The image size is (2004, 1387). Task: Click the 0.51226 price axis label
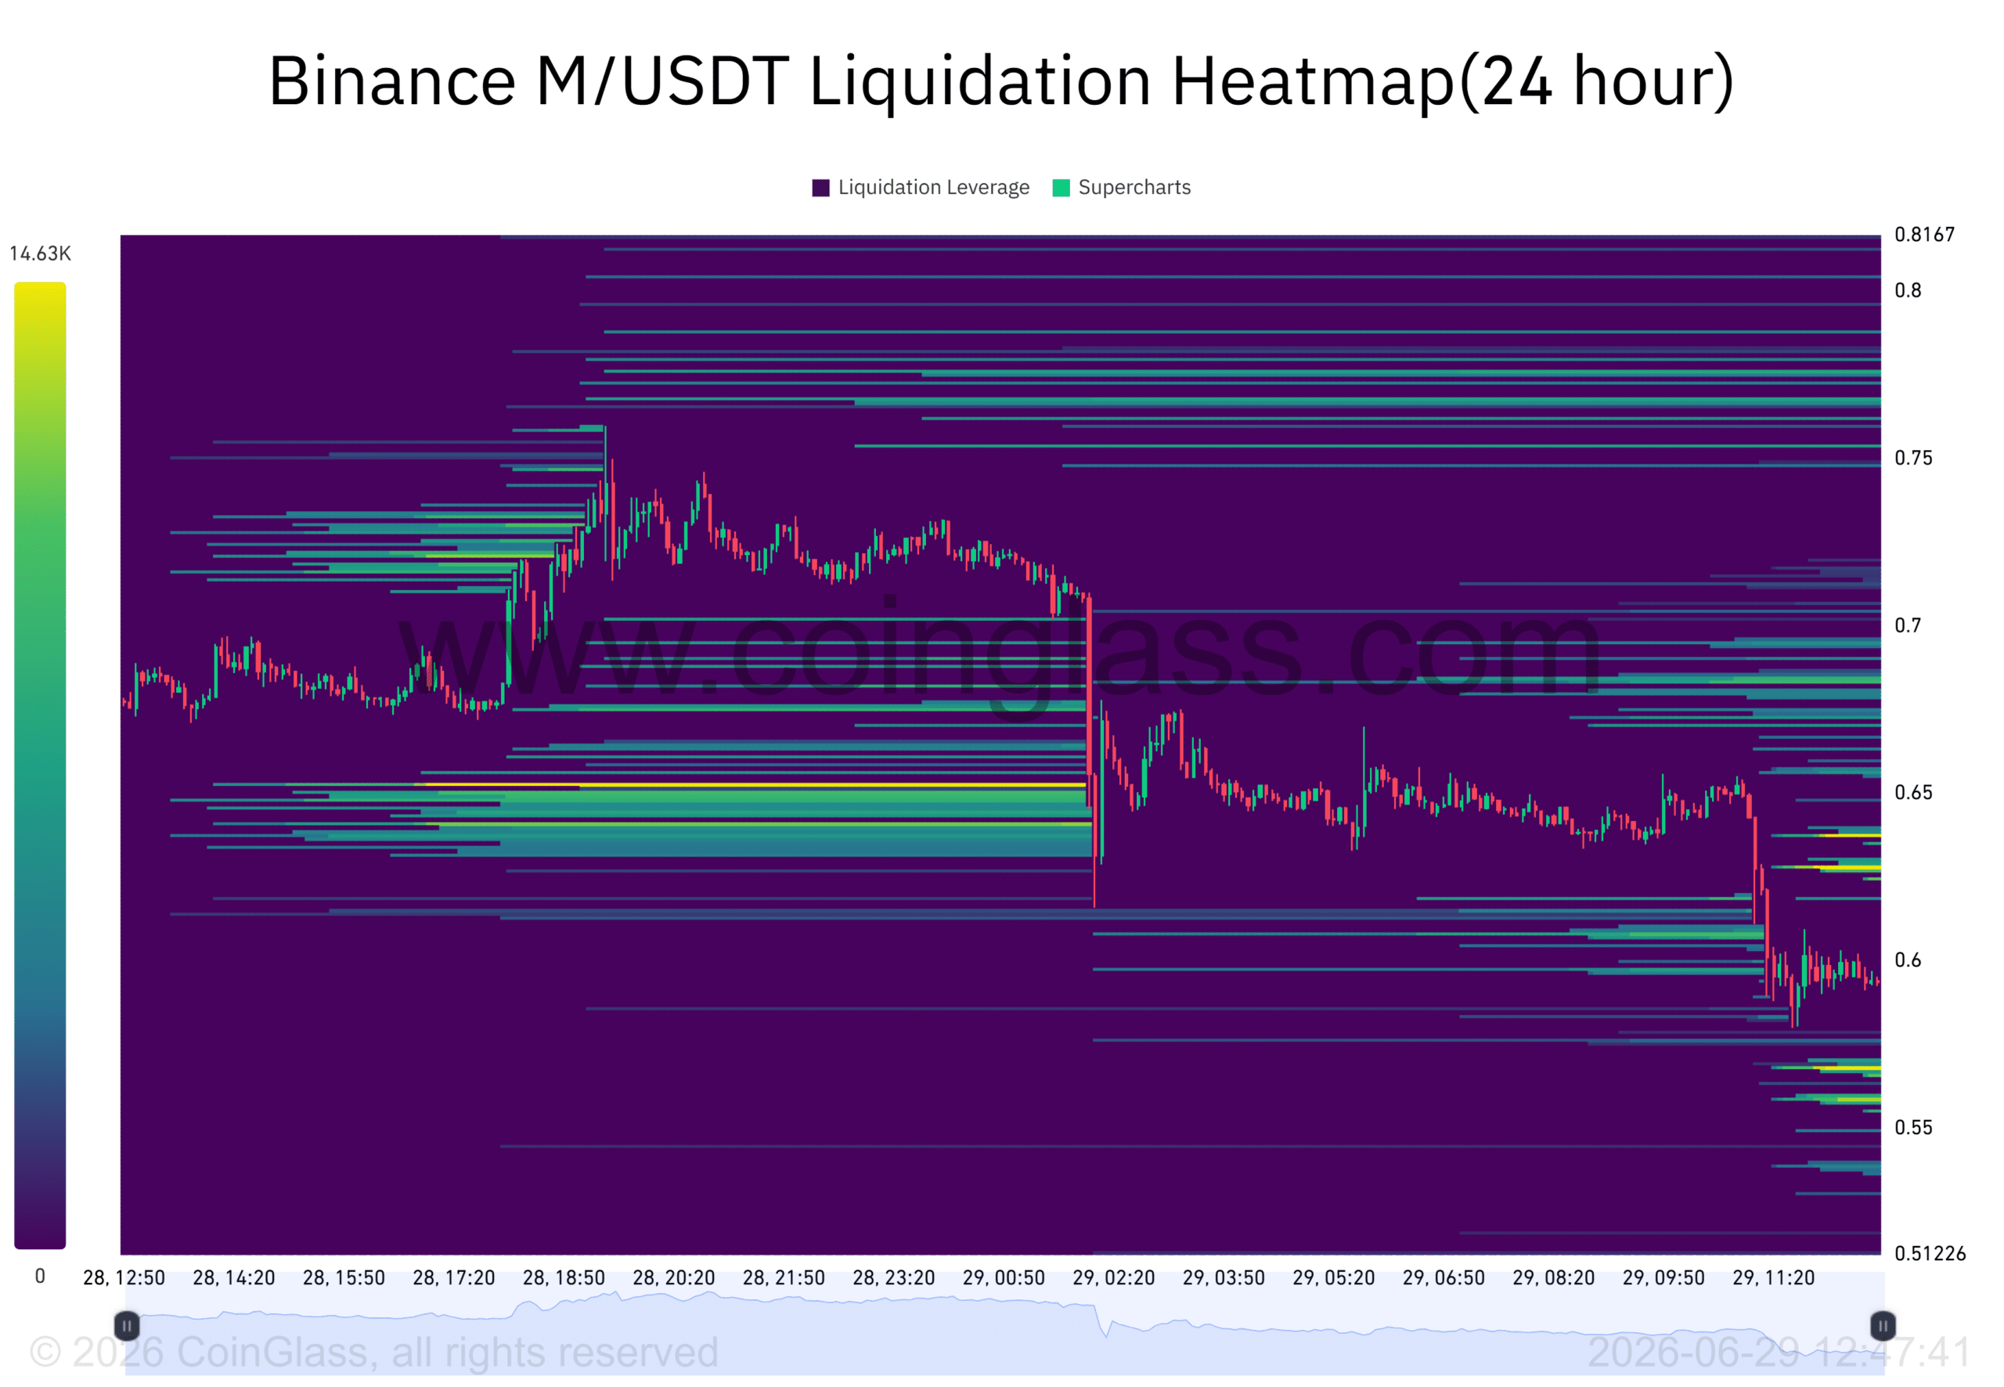1930,1253
